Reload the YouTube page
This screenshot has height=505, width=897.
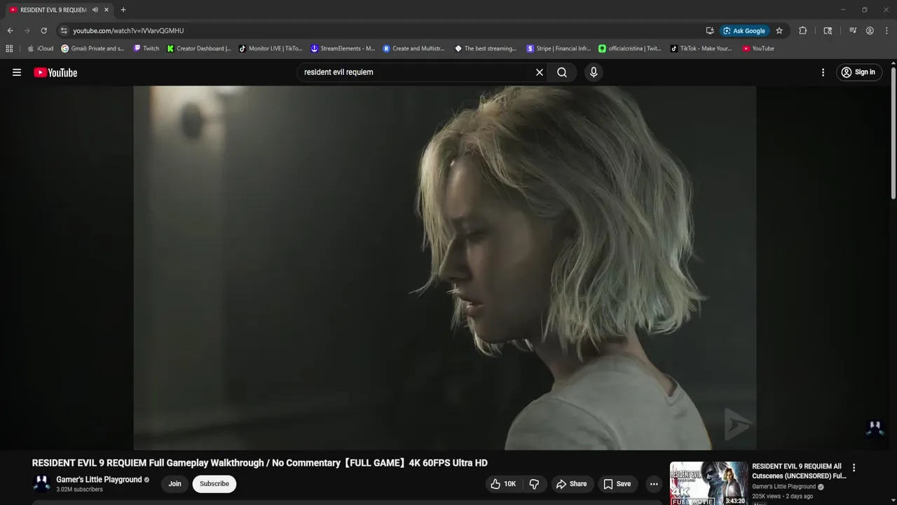[x=43, y=31]
